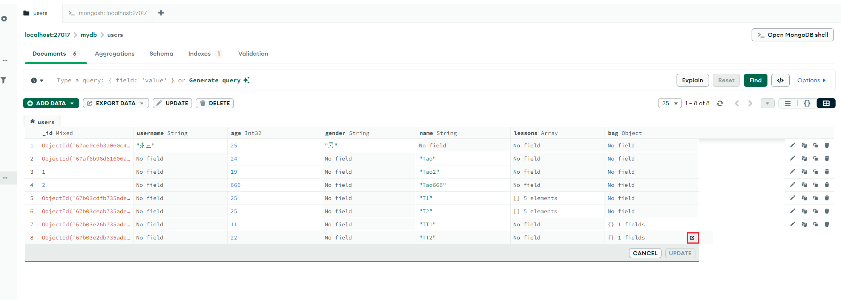Refresh the documents list
Viewport: 841px width, 300px height.
pyautogui.click(x=720, y=103)
